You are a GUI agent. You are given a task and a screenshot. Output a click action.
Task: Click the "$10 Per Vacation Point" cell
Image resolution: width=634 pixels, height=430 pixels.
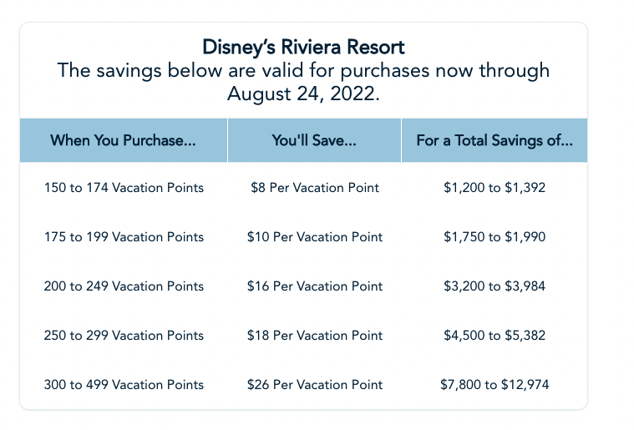(x=315, y=237)
